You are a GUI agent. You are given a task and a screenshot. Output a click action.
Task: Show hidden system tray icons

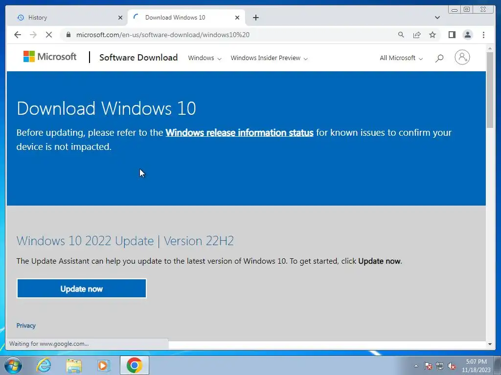point(416,366)
